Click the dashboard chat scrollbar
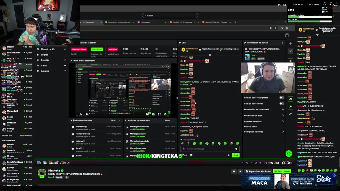 pos(242,135)
